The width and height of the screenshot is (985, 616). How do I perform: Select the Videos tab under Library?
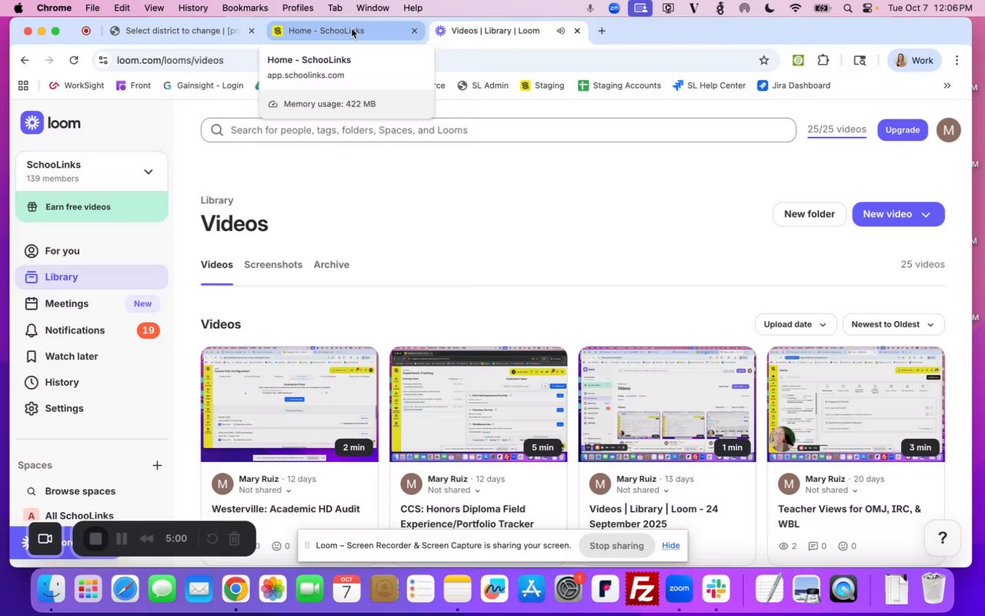coord(217,264)
